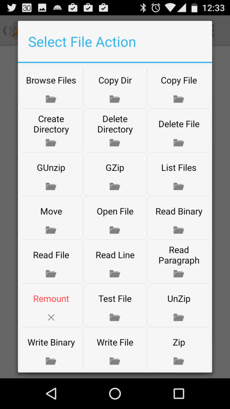Image resolution: width=230 pixels, height=409 pixels.
Task: Select the Move action
Action: point(51,218)
